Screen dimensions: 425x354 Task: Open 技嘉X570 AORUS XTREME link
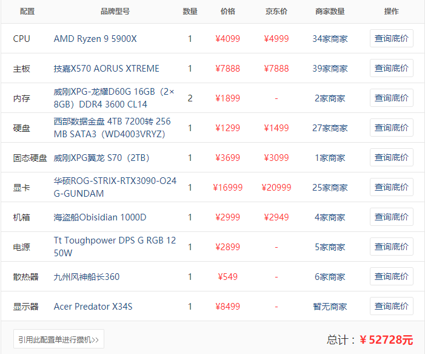point(107,69)
